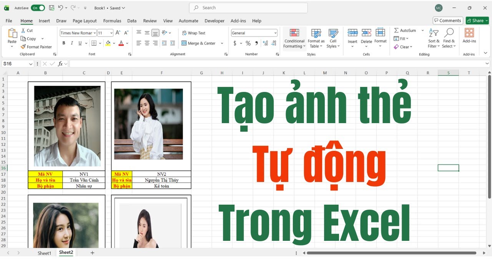This screenshot has width=492, height=277.
Task: Click the Save icon in title bar
Action: (52, 8)
